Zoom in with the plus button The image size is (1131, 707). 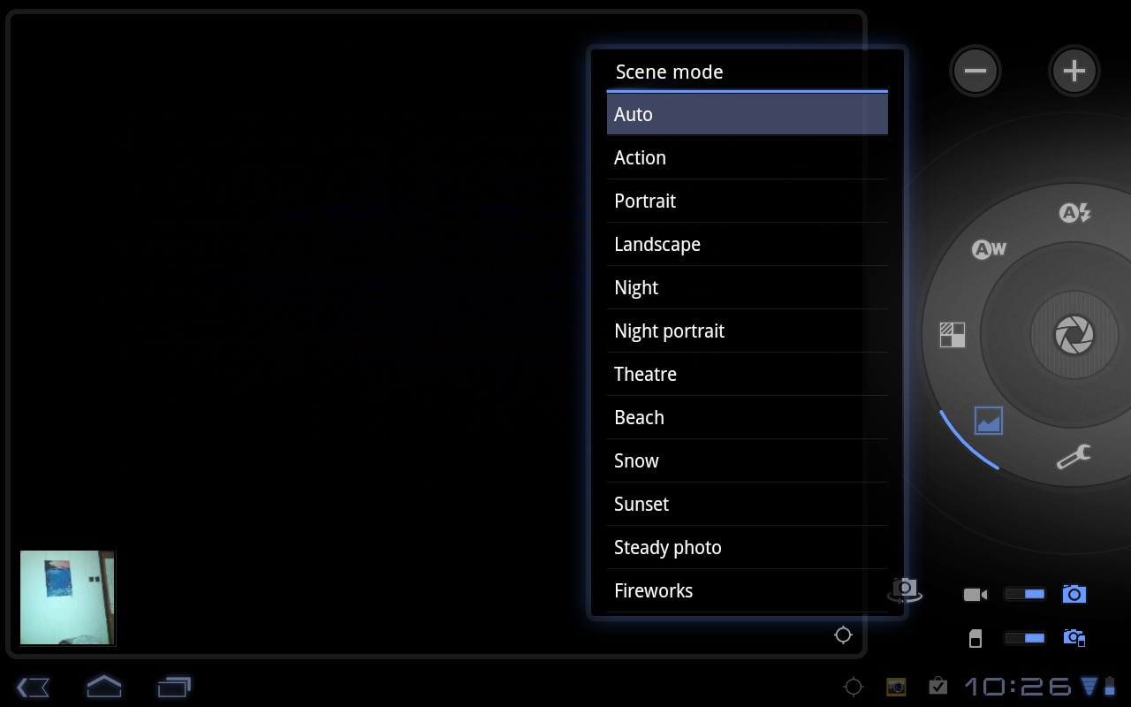(x=1074, y=71)
